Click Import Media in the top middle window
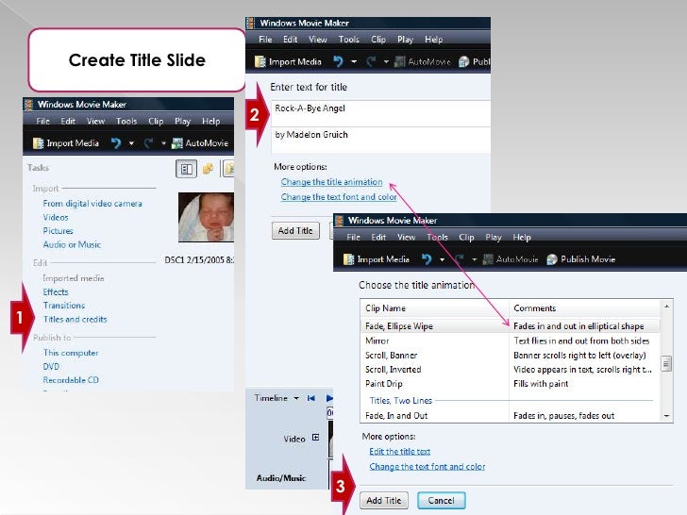The height and width of the screenshot is (515, 687). [289, 61]
